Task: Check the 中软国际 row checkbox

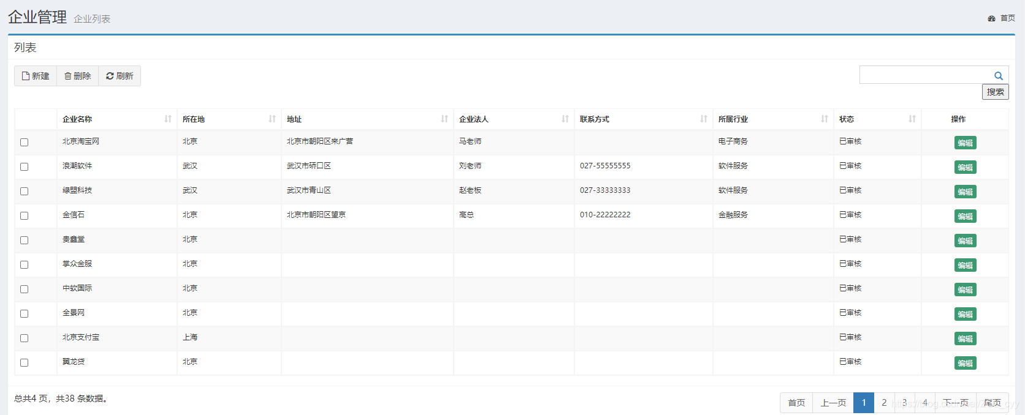Action: (x=24, y=289)
